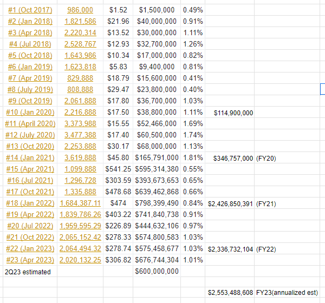Select the $346,757,000 total cell
This screenshot has width=325, height=303.
pos(230,159)
